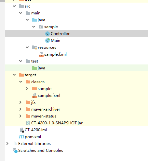
Task: Select the sample package label under java
Action: coord(51,27)
